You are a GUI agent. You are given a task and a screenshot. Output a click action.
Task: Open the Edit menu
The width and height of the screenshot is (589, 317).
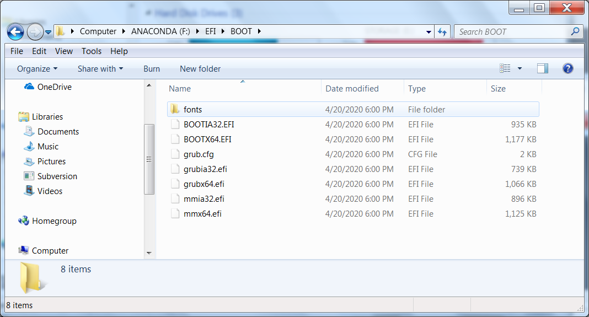[39, 51]
